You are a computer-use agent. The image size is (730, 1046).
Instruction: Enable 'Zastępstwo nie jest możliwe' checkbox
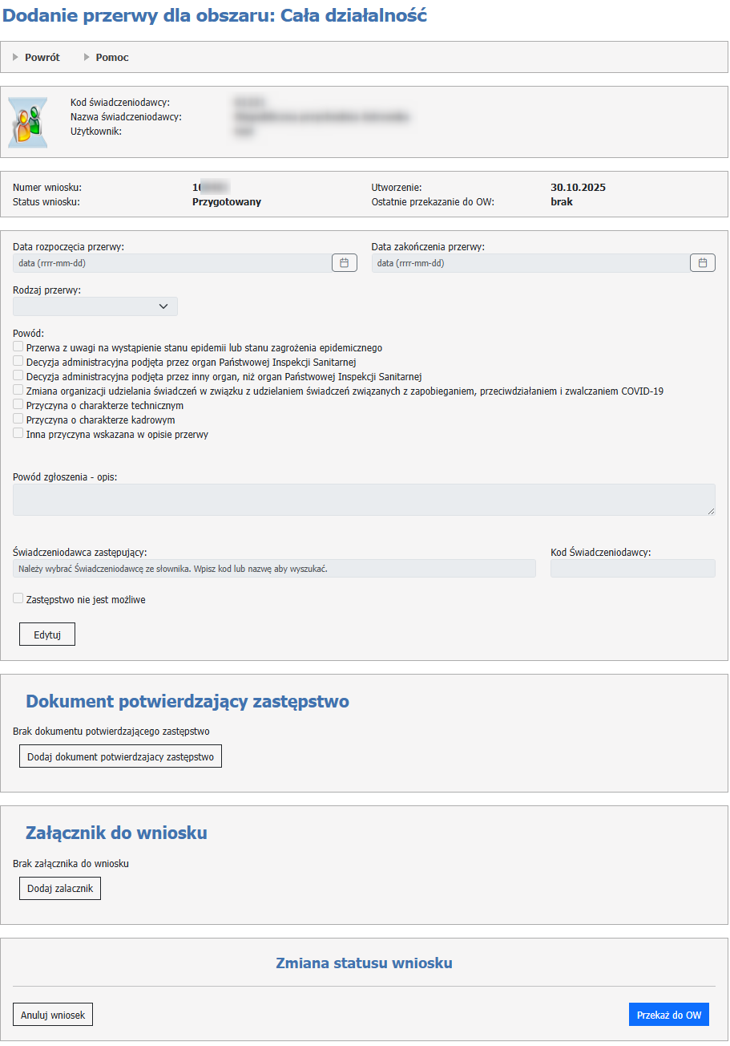(18, 598)
